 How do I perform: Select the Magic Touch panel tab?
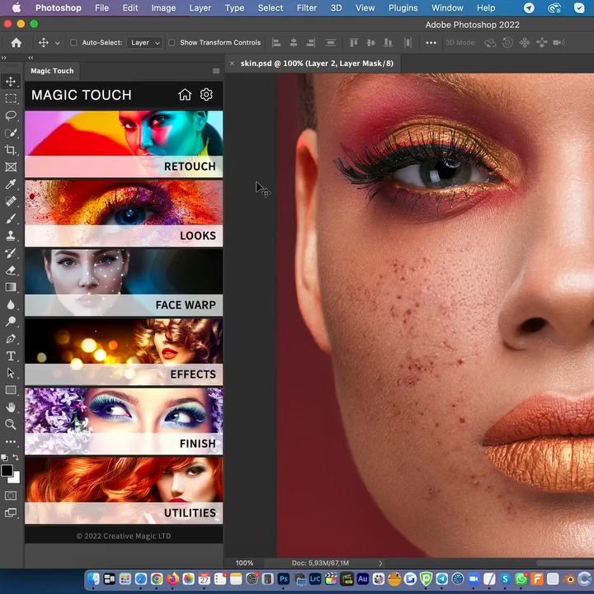[52, 71]
